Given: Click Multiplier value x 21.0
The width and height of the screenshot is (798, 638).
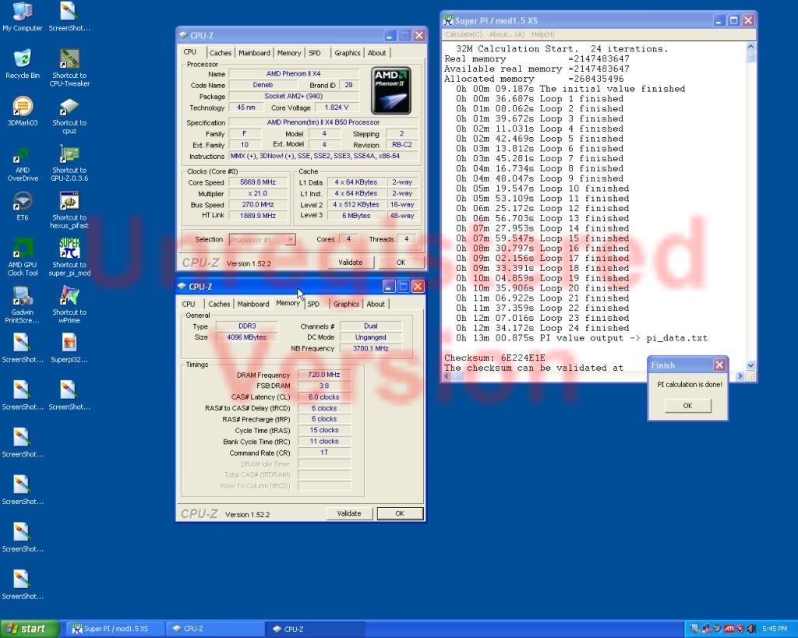Looking at the screenshot, I should pyautogui.click(x=257, y=193).
